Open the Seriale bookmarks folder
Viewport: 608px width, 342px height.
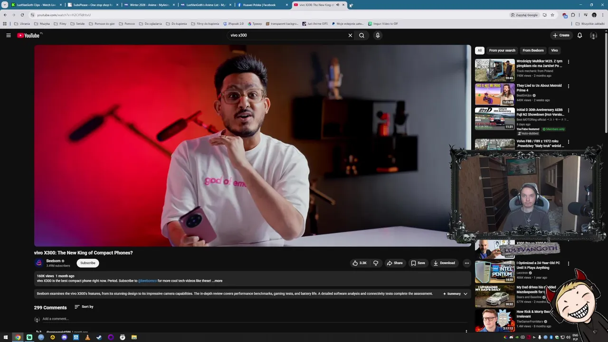(x=77, y=24)
